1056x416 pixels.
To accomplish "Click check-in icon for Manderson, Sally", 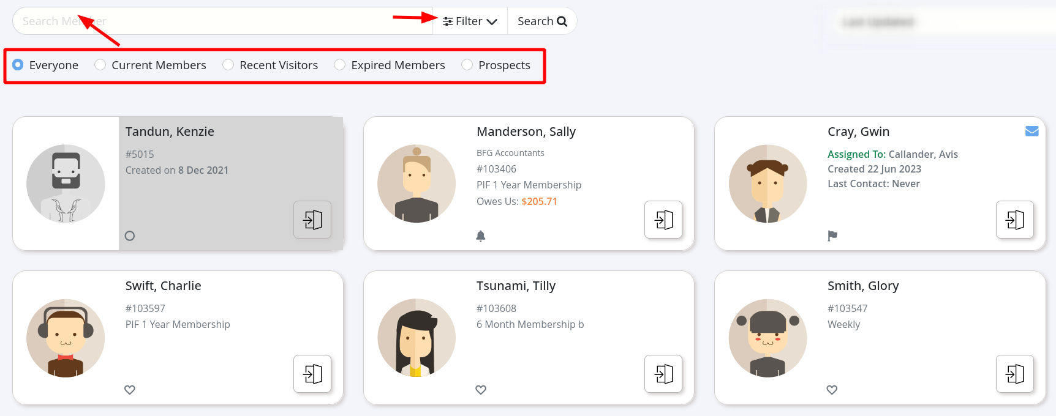I will pyautogui.click(x=663, y=220).
